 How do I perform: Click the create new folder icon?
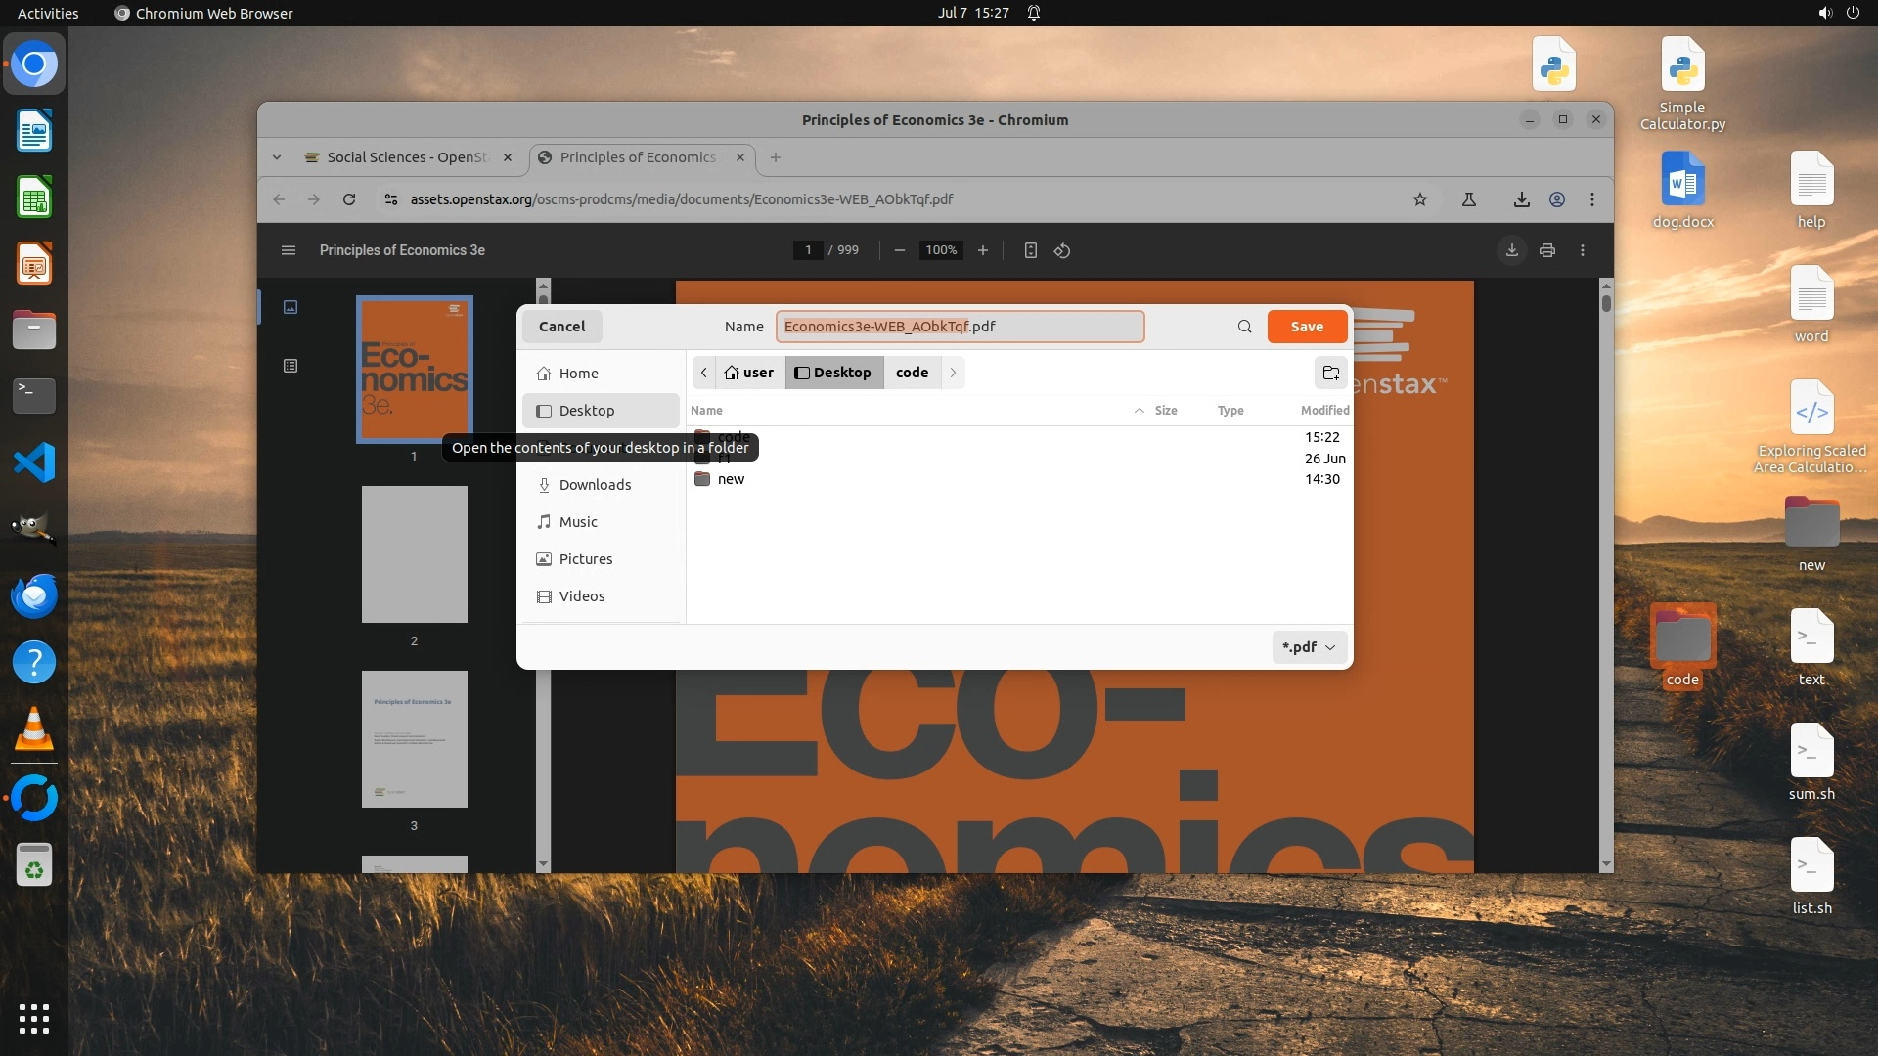point(1330,373)
